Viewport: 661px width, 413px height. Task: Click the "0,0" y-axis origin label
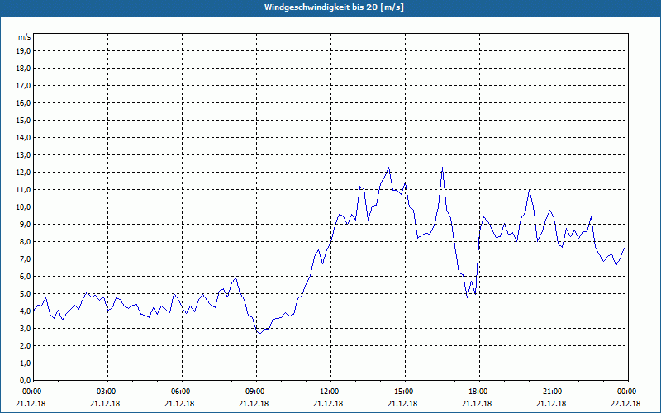(25, 381)
